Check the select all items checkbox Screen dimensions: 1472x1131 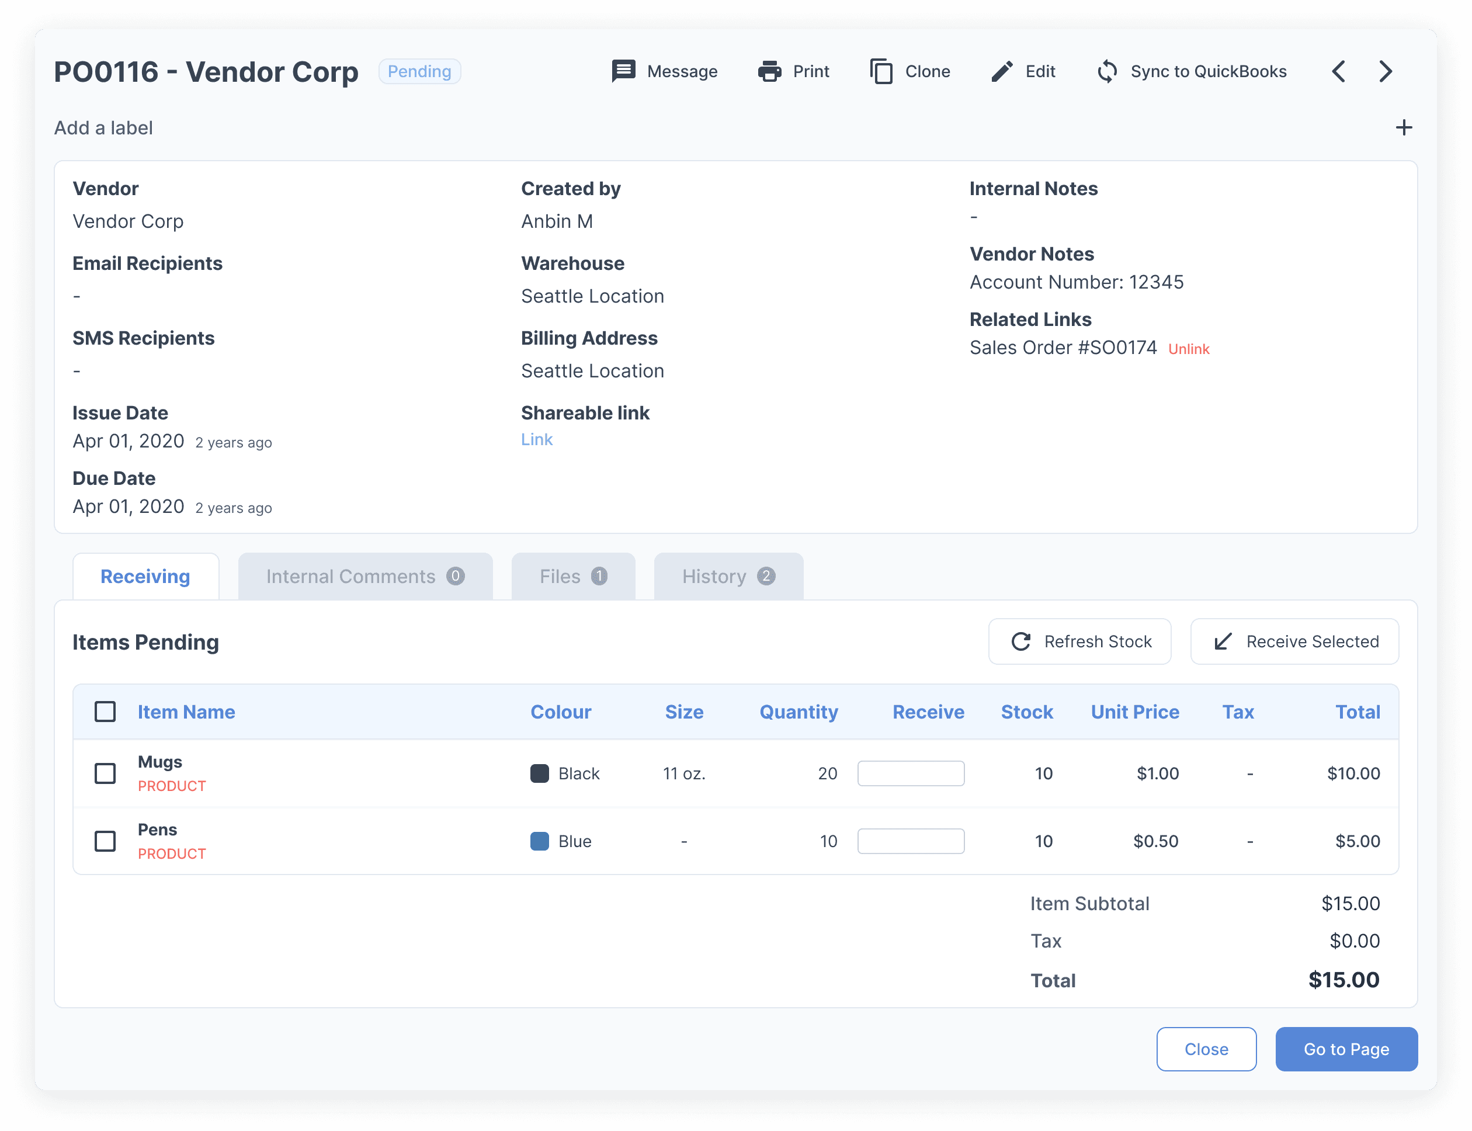point(105,712)
